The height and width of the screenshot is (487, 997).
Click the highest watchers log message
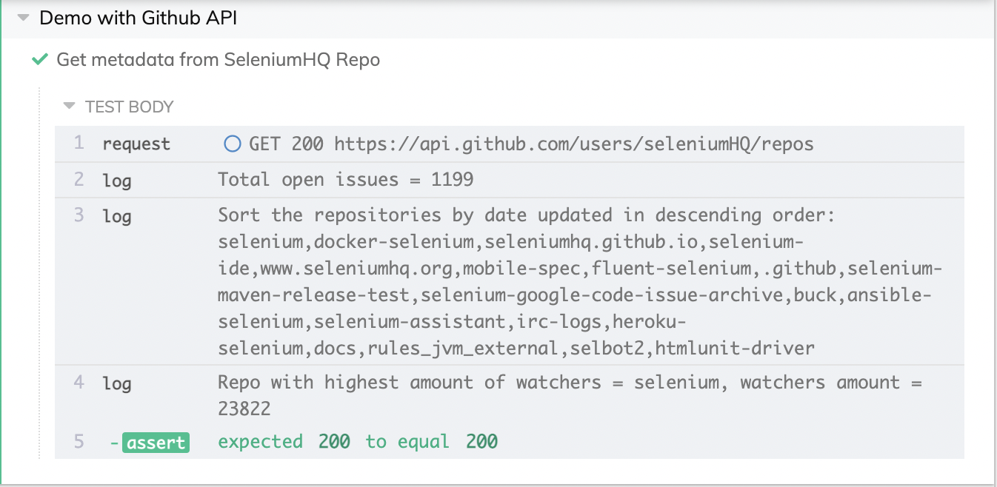click(x=571, y=395)
